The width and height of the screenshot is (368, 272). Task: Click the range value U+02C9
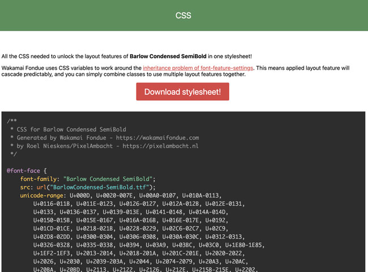coord(215,228)
